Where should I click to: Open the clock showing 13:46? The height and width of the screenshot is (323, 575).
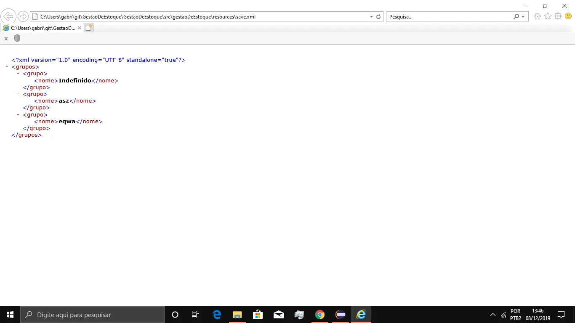(538, 315)
